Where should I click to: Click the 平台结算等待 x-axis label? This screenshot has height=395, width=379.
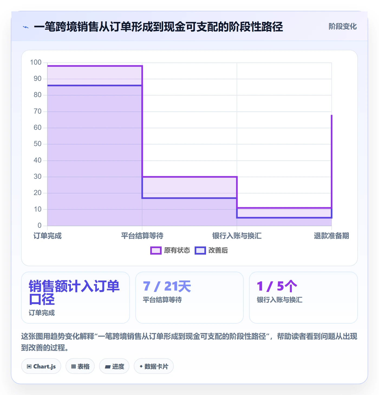[x=142, y=236]
